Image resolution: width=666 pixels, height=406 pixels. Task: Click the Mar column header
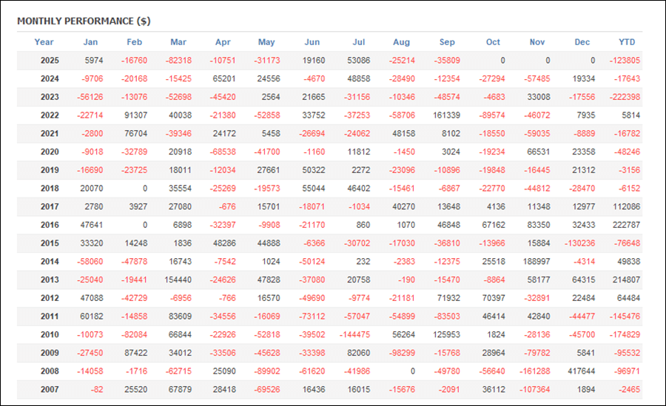coord(178,42)
